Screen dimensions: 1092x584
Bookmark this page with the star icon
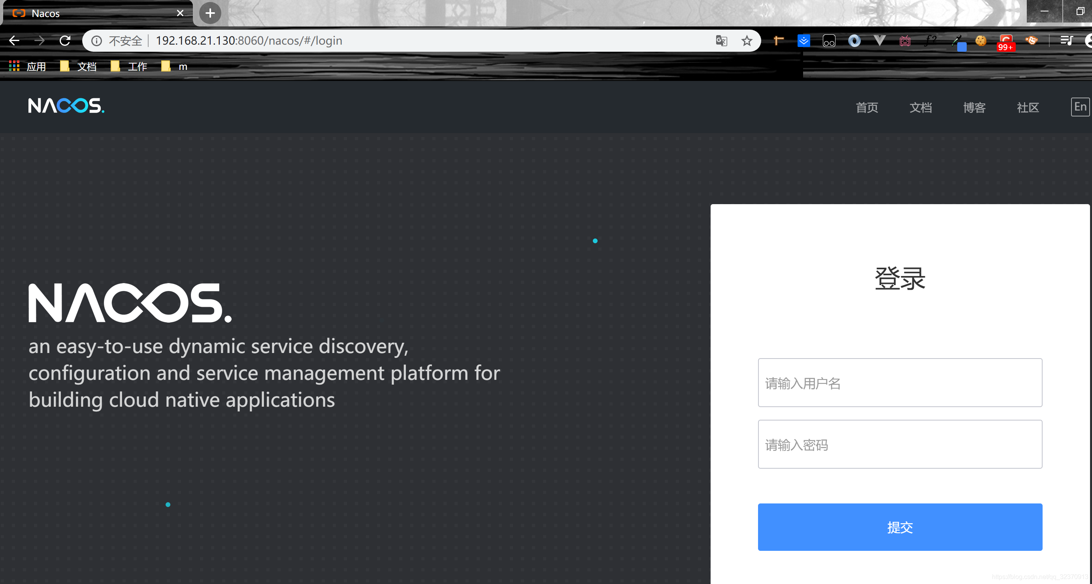pyautogui.click(x=747, y=41)
